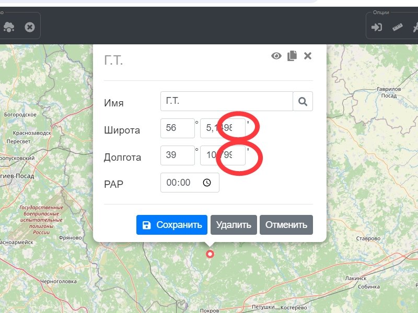The width and height of the screenshot is (418, 313).
Task: Click the Долгота degrees field showing 39
Action: [177, 155]
